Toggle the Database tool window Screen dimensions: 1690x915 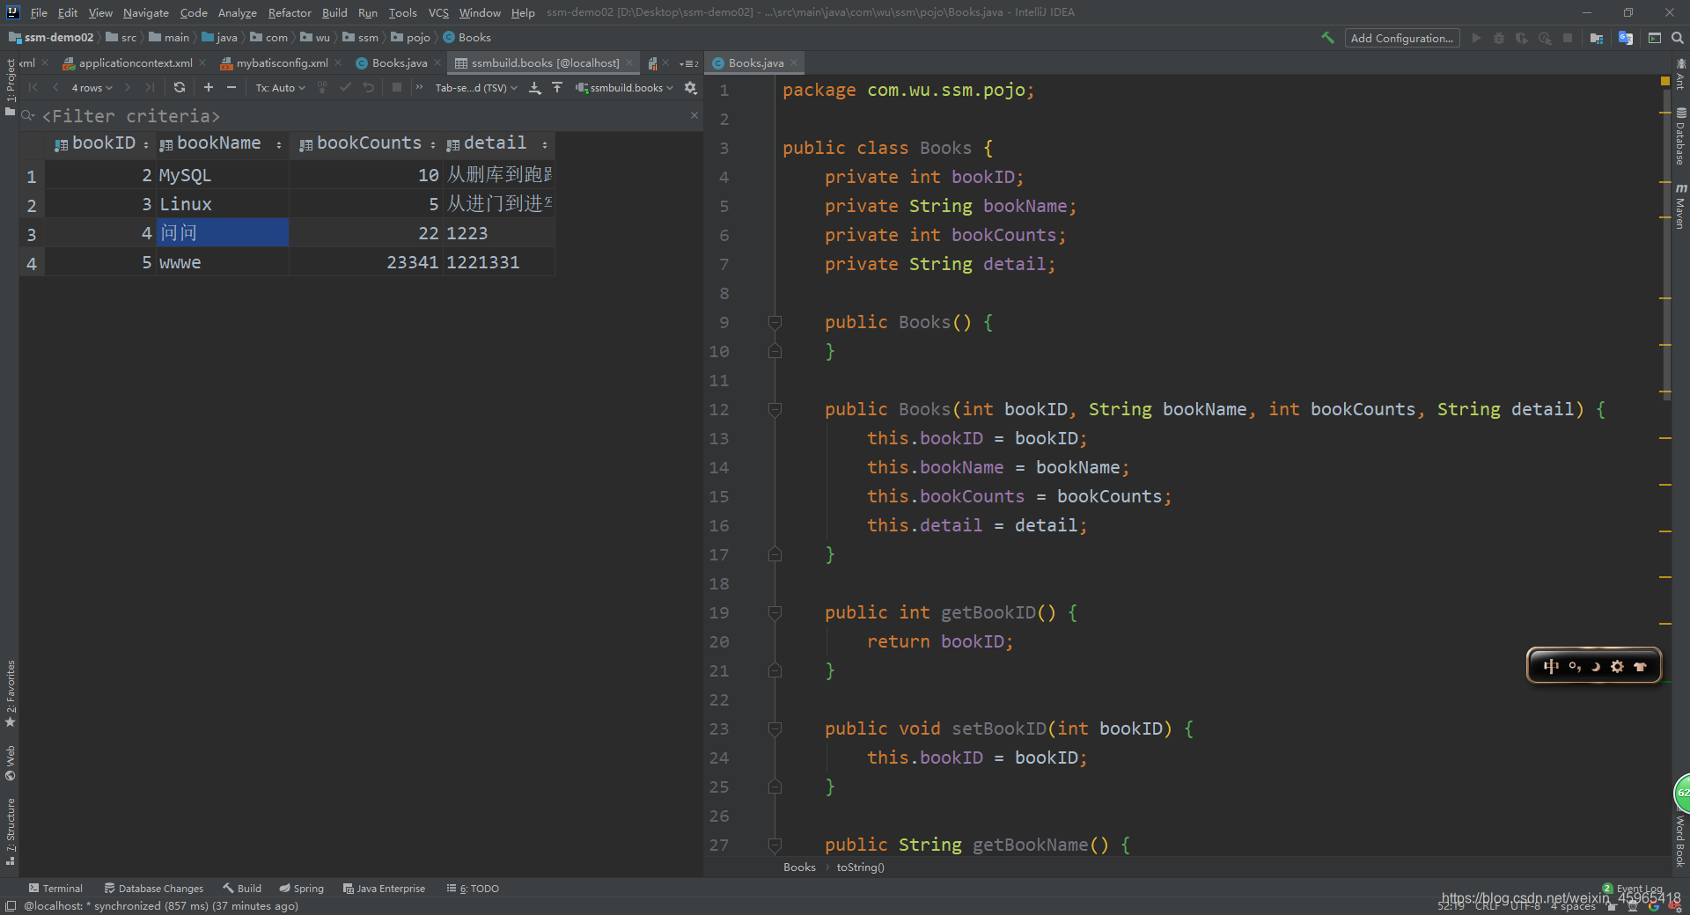[1680, 136]
